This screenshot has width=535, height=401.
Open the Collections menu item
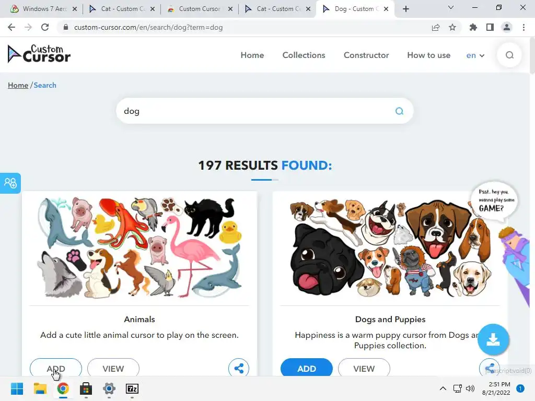click(x=304, y=55)
